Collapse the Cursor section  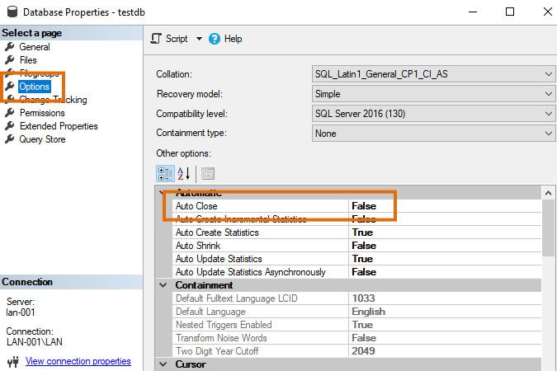[x=163, y=364]
